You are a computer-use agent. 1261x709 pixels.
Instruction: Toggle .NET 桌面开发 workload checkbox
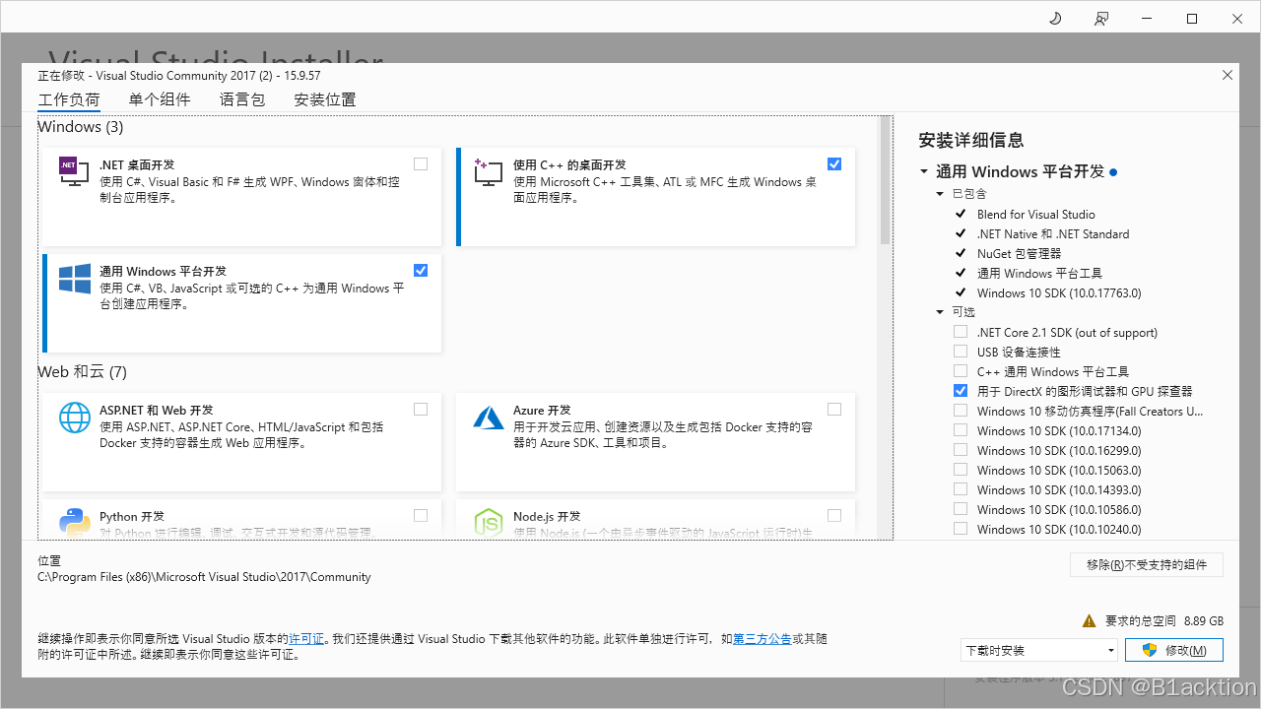click(x=421, y=163)
